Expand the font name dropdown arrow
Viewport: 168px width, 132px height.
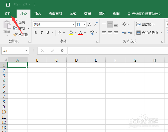tap(73, 25)
